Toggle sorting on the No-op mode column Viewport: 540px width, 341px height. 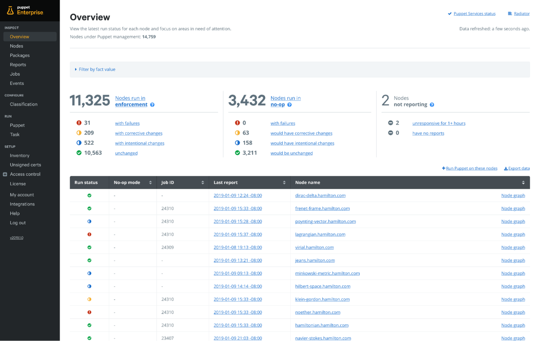click(151, 182)
